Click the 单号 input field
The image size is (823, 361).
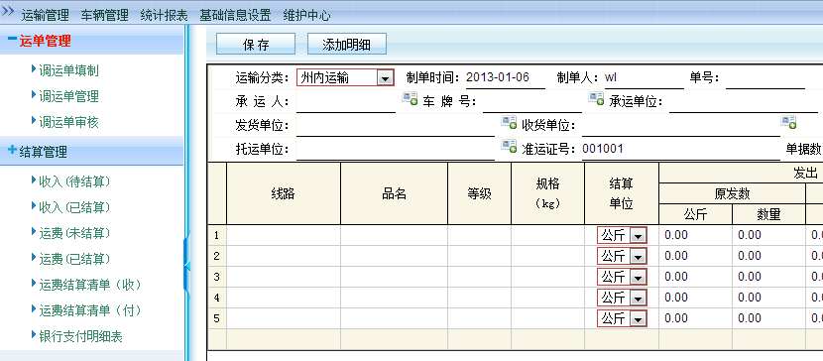(x=765, y=78)
